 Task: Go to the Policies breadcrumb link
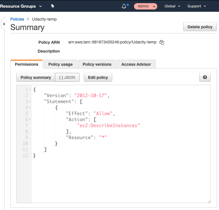[17, 19]
